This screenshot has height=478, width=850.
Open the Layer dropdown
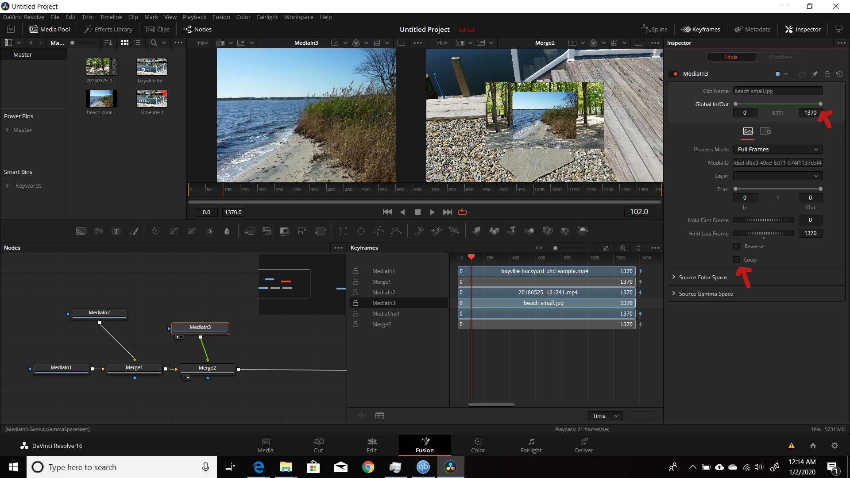click(x=778, y=176)
